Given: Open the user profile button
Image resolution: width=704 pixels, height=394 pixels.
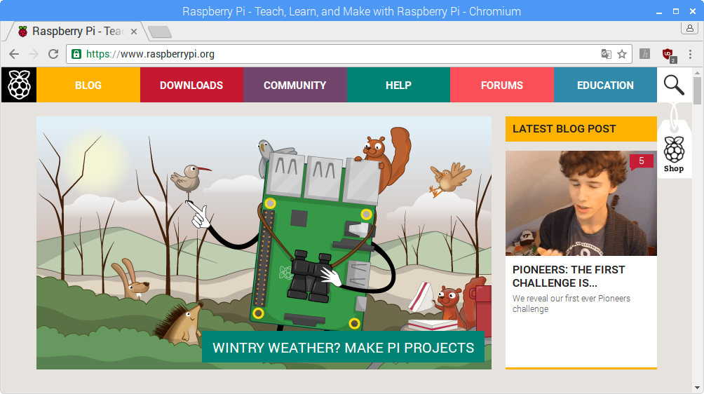Looking at the screenshot, I should 689,28.
